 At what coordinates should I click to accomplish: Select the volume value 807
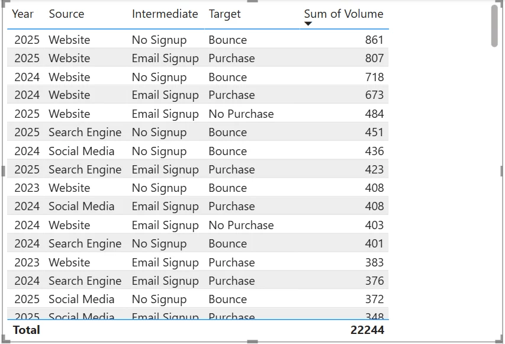374,58
